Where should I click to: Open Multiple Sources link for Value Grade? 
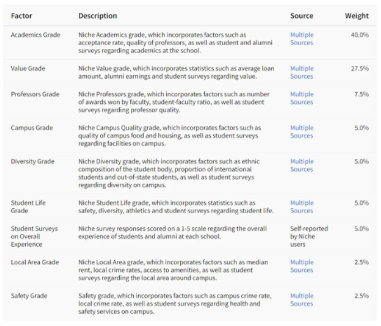[302, 72]
